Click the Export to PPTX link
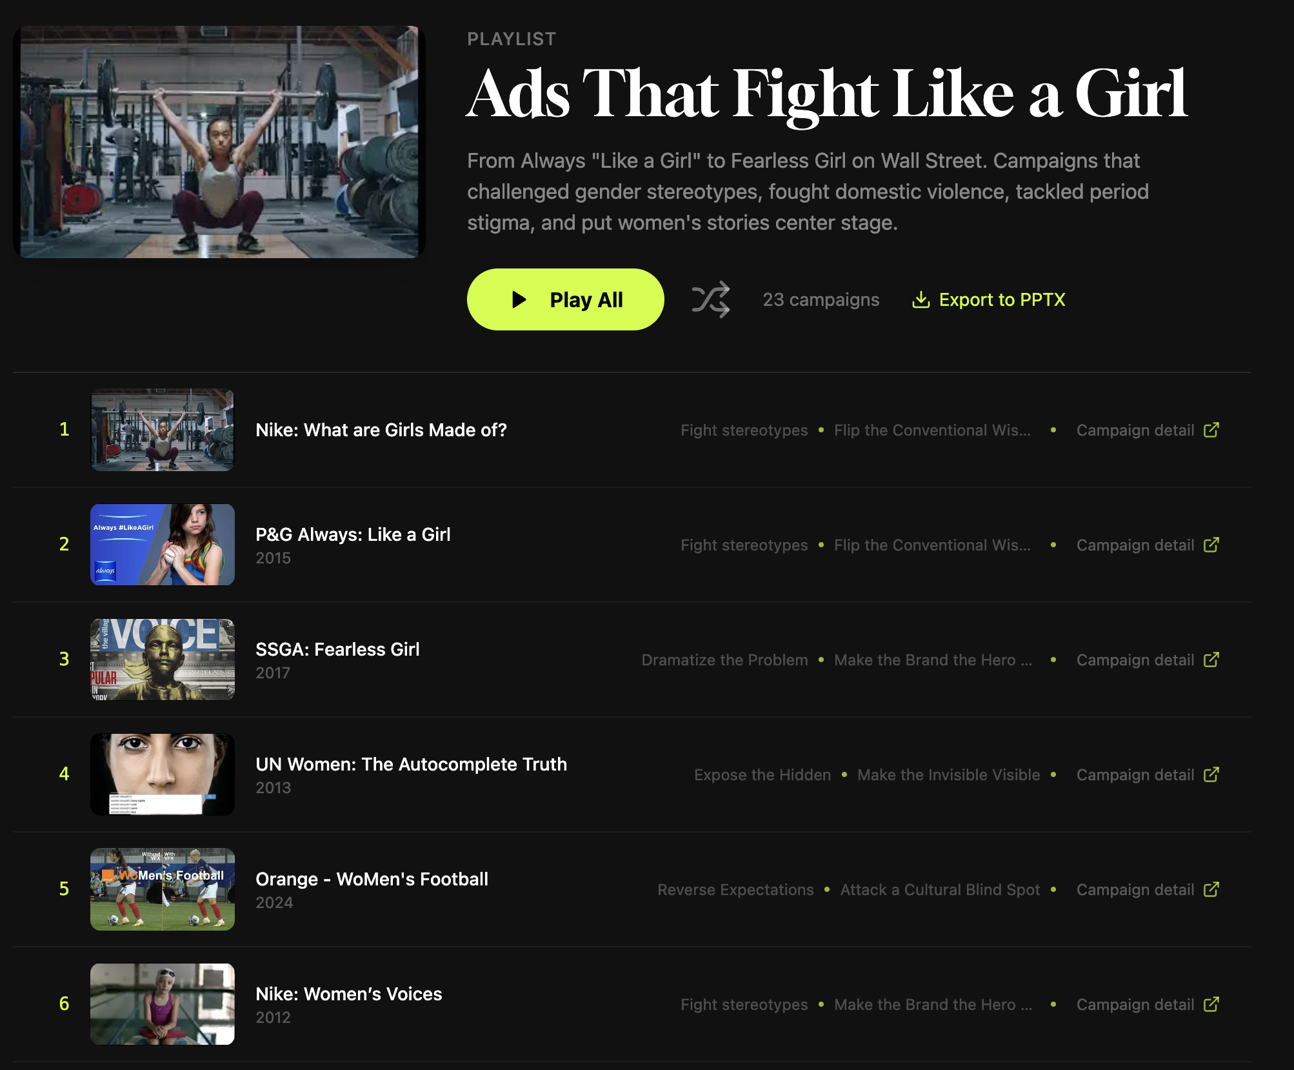Viewport: 1294px width, 1070px height. coord(1001,299)
